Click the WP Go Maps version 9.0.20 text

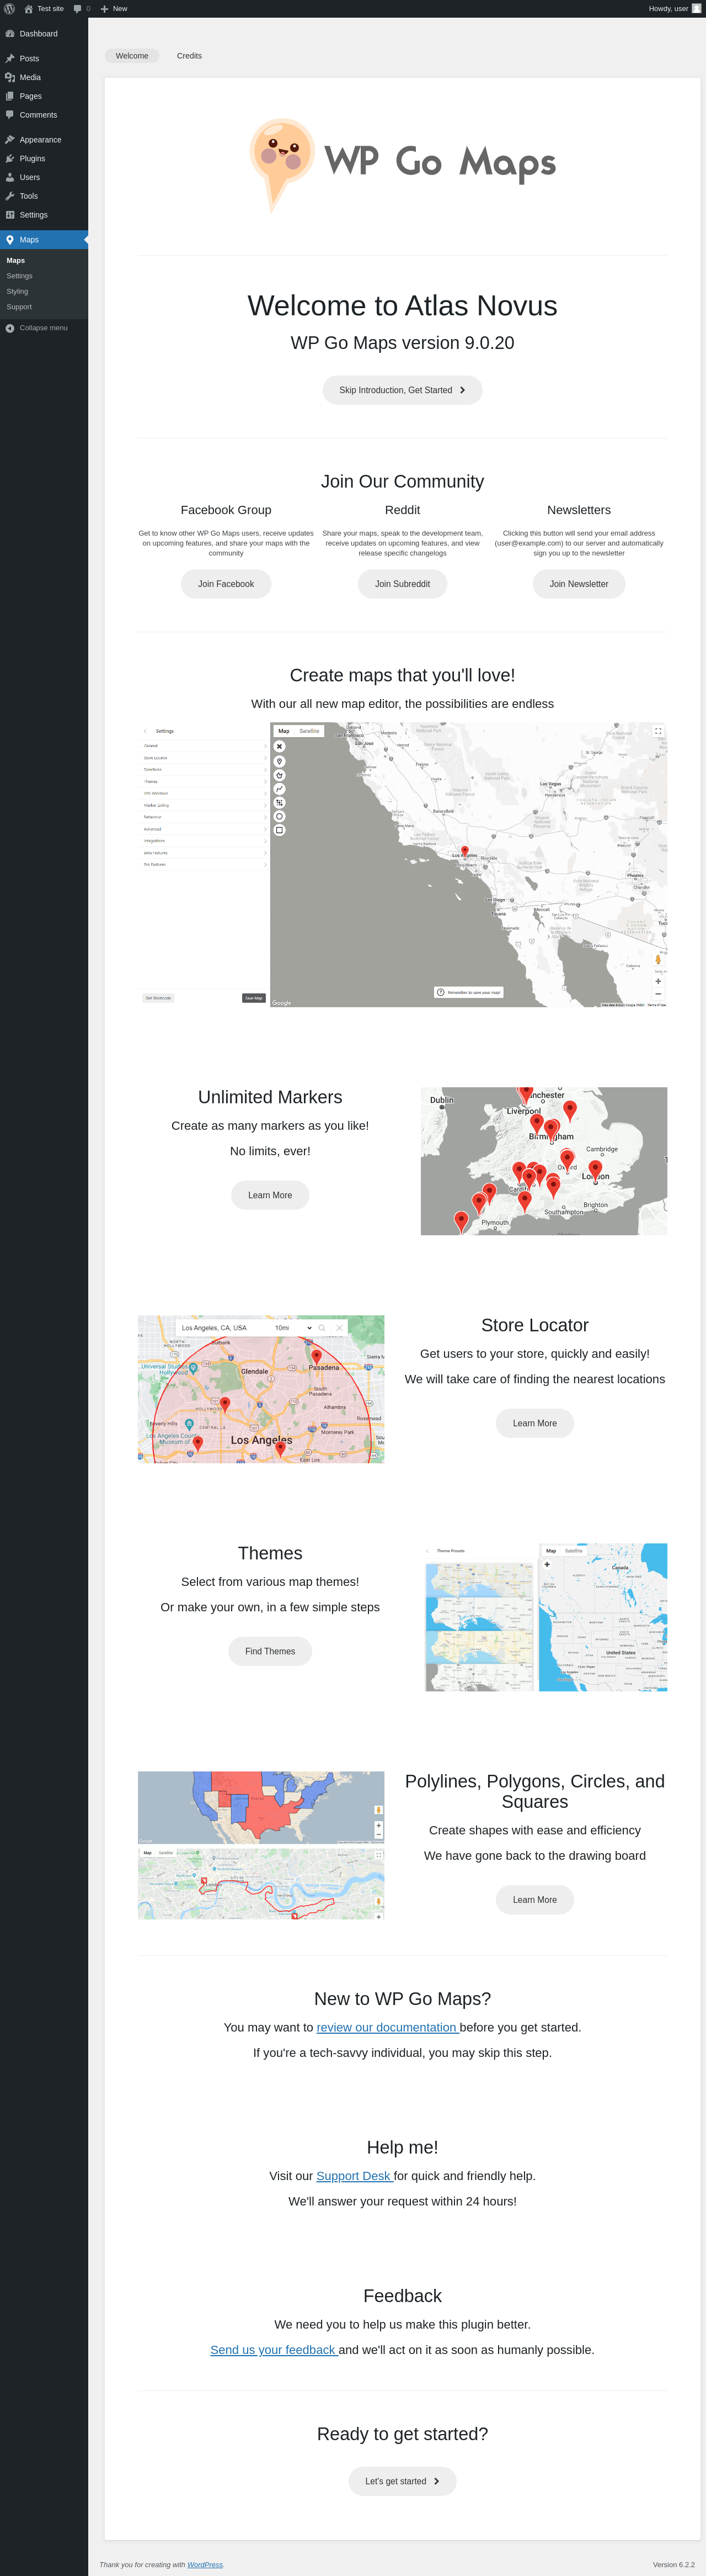[x=403, y=343]
